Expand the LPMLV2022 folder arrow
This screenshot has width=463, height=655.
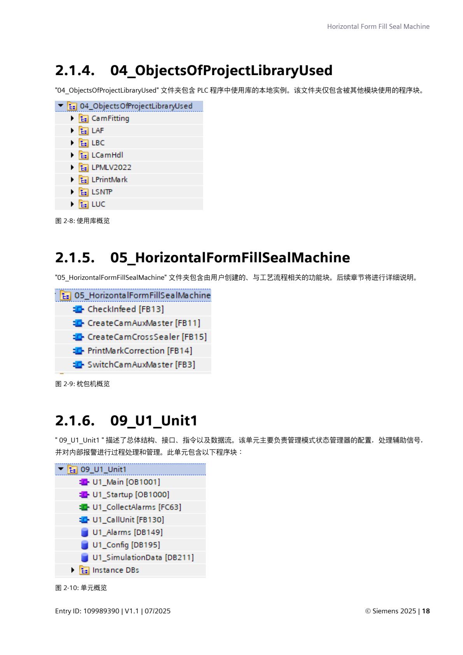tap(72, 167)
